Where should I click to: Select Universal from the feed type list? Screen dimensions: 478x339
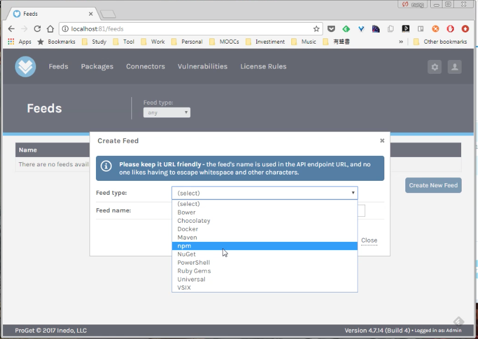point(265,279)
